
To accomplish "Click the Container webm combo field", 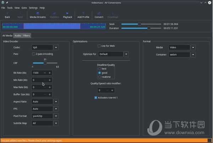I will [x=179, y=55].
